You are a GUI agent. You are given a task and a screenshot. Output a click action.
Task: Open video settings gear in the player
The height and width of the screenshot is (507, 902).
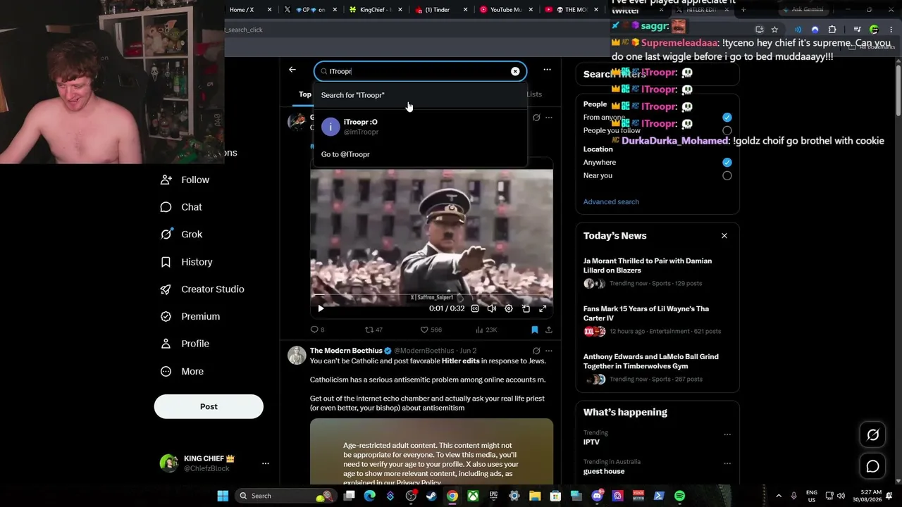click(x=509, y=308)
